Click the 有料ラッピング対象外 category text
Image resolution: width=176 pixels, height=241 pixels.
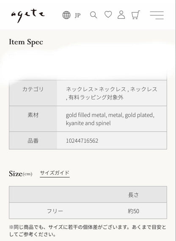(x=96, y=97)
